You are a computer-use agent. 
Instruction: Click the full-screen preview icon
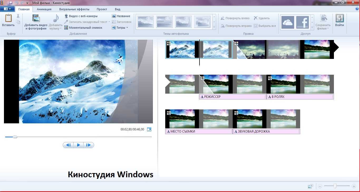(149, 129)
